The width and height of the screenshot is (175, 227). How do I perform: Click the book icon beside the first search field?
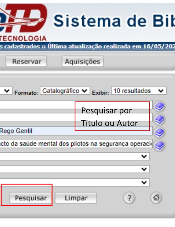pos(159,106)
